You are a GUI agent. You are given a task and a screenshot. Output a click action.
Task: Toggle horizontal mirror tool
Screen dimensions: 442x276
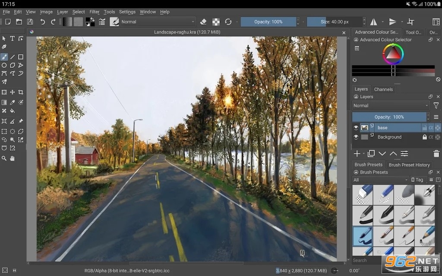click(x=374, y=22)
